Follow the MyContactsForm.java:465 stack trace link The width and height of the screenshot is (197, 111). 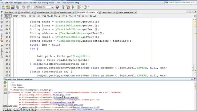[x=66, y=97]
